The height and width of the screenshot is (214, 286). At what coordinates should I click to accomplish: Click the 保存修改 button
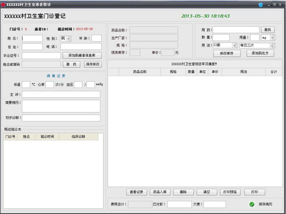point(93,64)
